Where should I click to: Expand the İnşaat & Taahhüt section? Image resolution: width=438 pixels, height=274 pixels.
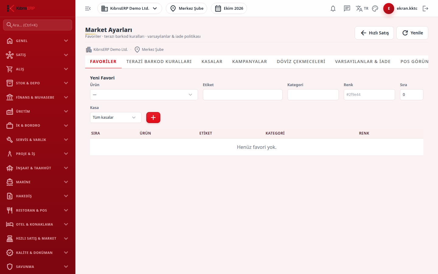[38, 168]
